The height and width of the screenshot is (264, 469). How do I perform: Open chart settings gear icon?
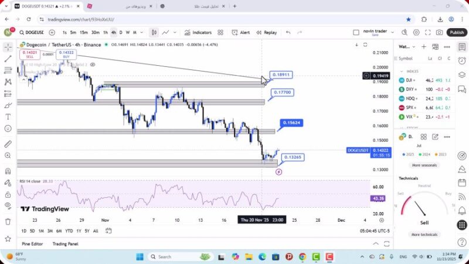pyautogui.click(x=417, y=32)
